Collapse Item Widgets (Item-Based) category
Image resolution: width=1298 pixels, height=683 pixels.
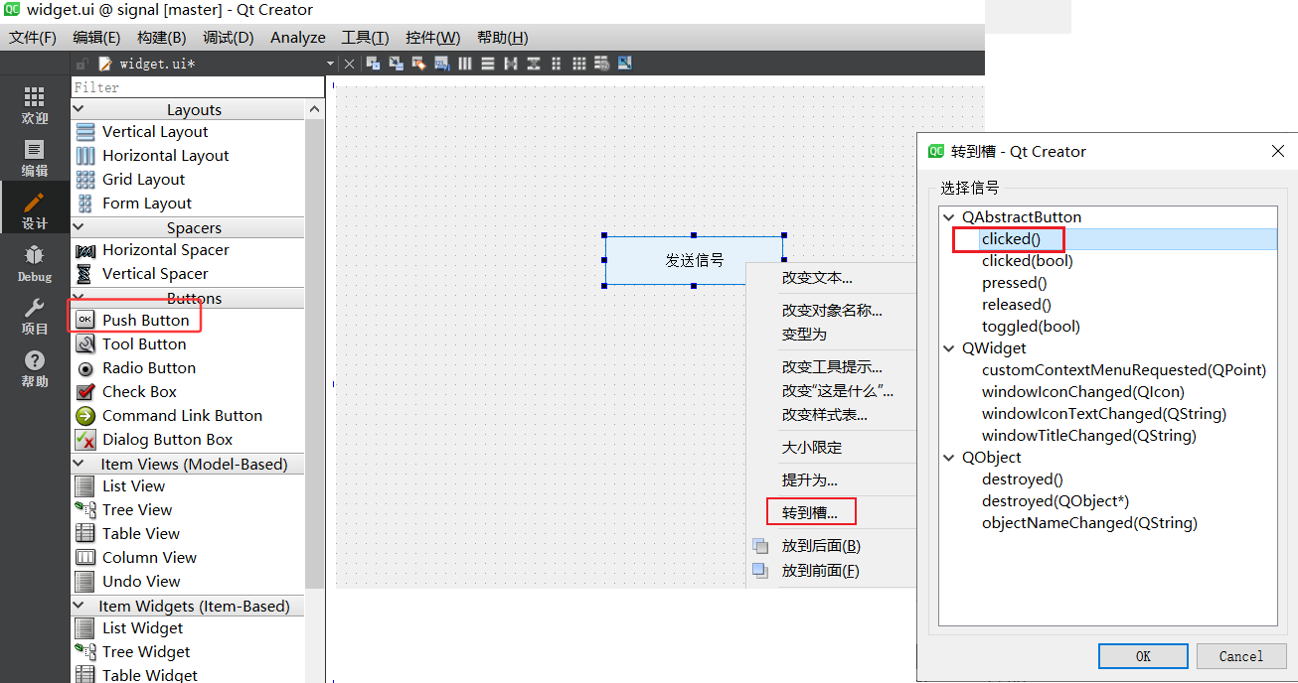point(80,606)
